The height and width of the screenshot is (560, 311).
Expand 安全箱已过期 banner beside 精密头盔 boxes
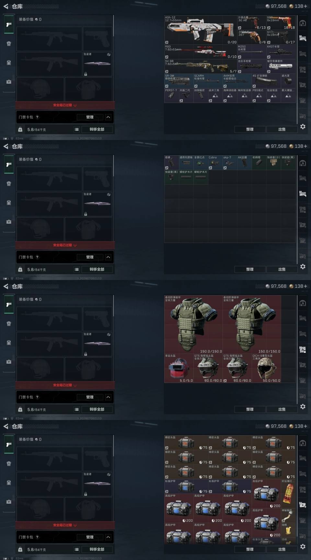point(65,525)
